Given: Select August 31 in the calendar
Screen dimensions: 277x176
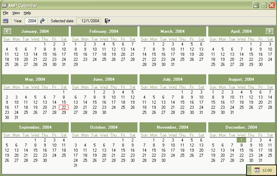Looking at the screenshot, I should (232, 112).
